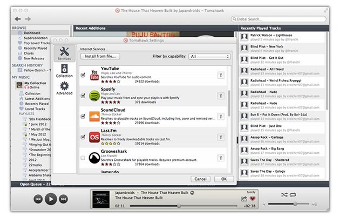Screen dimensions: 340x218
Task: Open SuperCollection in the sidebar
Action: 36,38
